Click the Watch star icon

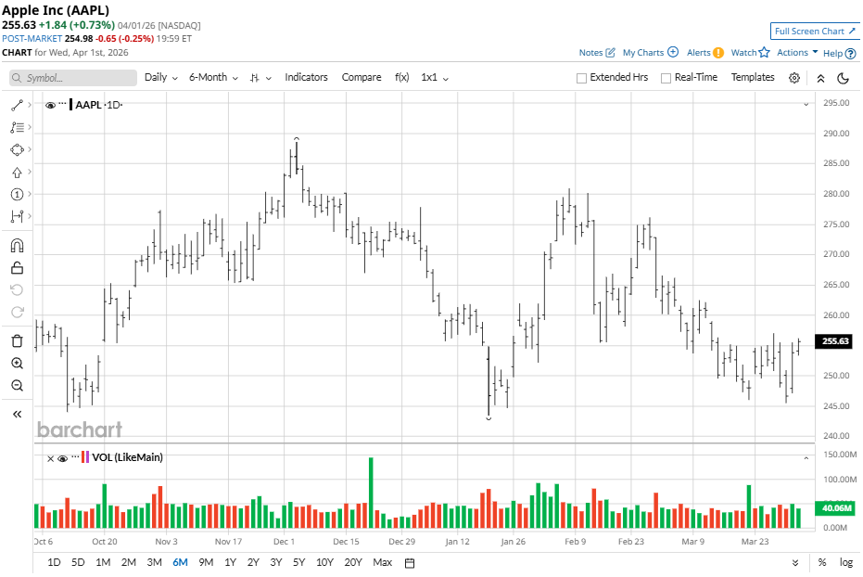764,52
